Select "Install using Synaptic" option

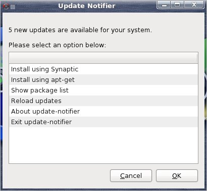(103, 69)
